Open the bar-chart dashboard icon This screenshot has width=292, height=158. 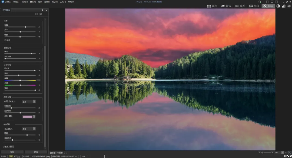[284, 6]
